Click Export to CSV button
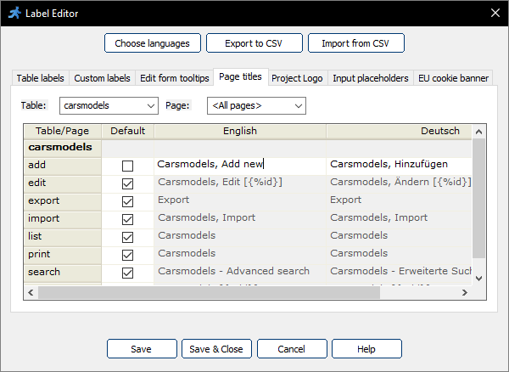509x372 pixels. pyautogui.click(x=255, y=42)
